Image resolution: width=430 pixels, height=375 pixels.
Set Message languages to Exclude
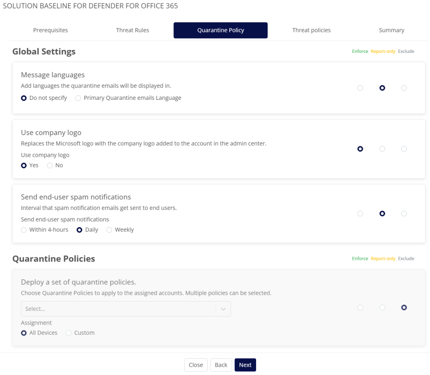coord(404,88)
